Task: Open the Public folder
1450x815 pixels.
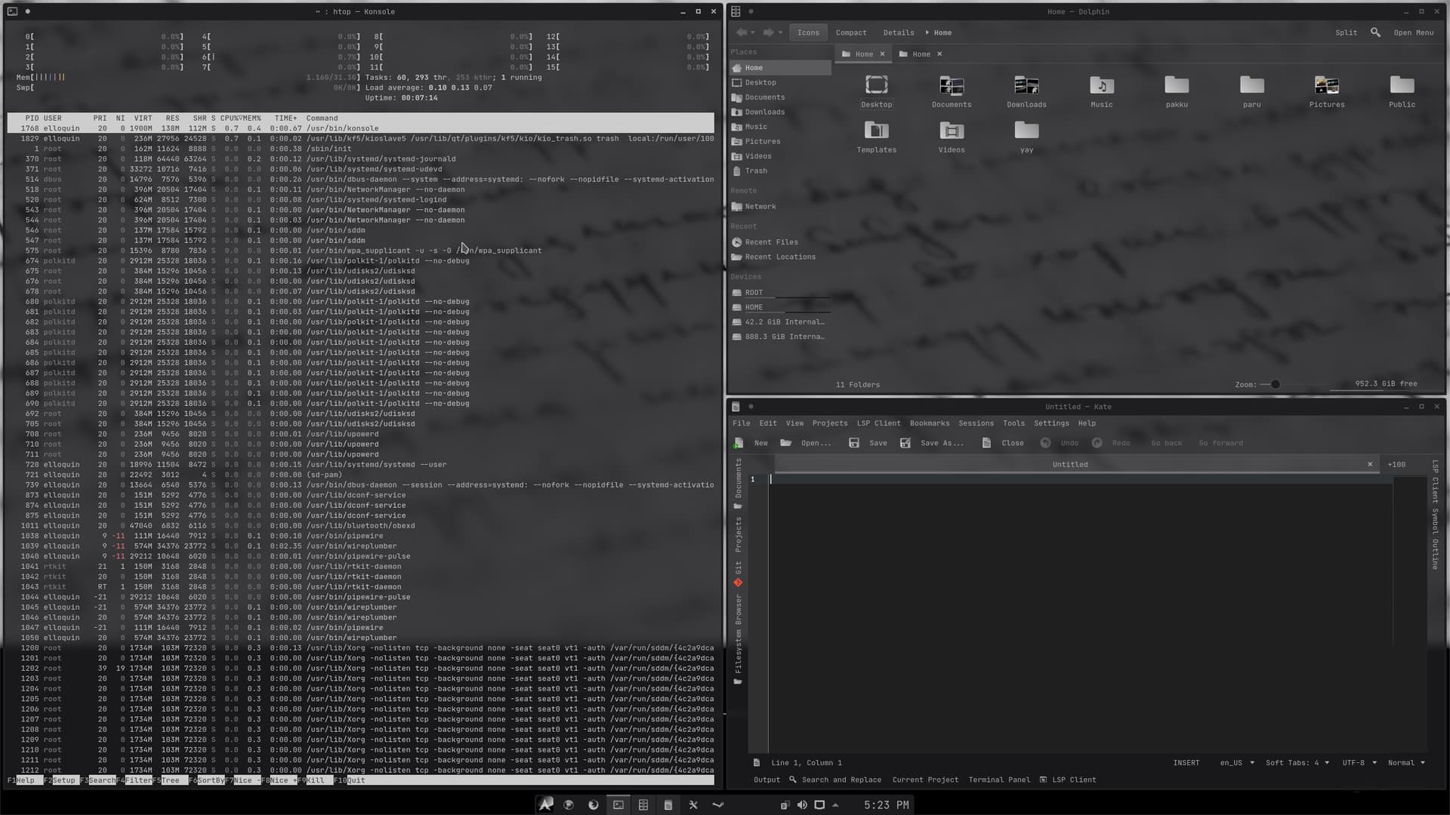Action: (x=1402, y=92)
